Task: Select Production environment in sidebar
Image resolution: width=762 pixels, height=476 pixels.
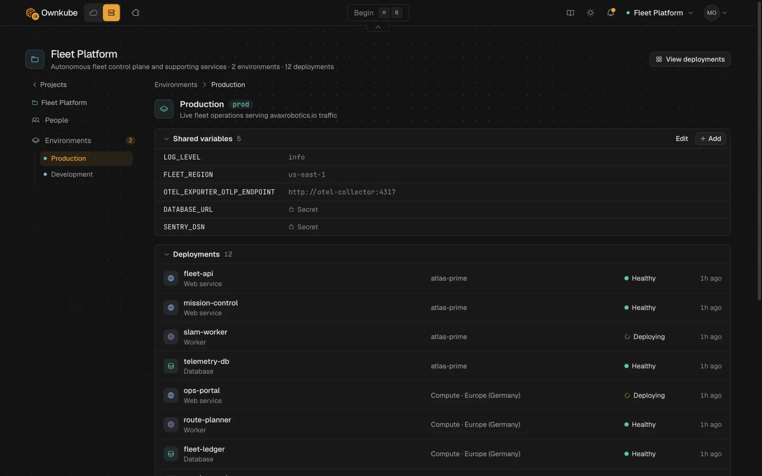Action: (x=86, y=159)
